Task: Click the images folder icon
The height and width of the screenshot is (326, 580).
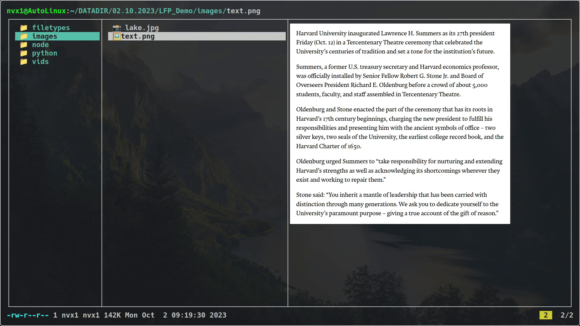Action: point(24,36)
